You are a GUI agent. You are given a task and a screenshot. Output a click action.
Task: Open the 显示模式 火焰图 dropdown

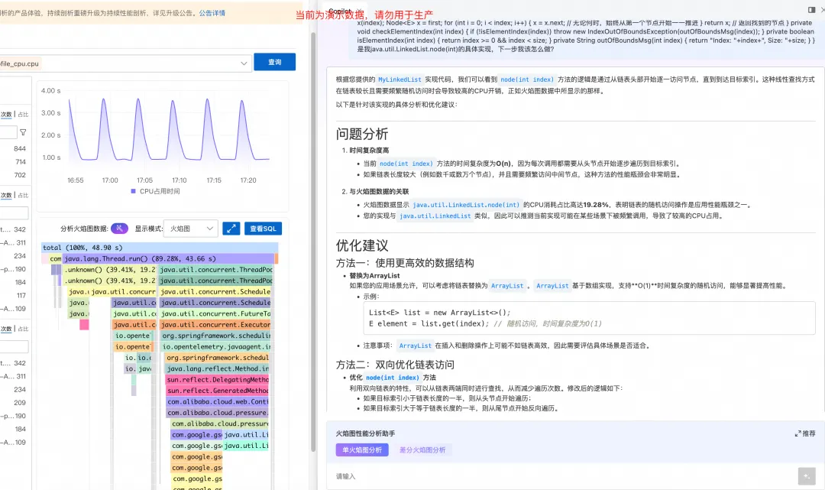190,229
